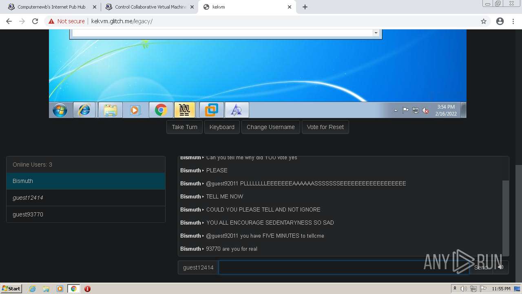Click the Windows 7 Start orb in VM
The height and width of the screenshot is (294, 522).
pos(60,110)
